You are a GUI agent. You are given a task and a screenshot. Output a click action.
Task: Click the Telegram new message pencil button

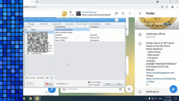[52, 89]
